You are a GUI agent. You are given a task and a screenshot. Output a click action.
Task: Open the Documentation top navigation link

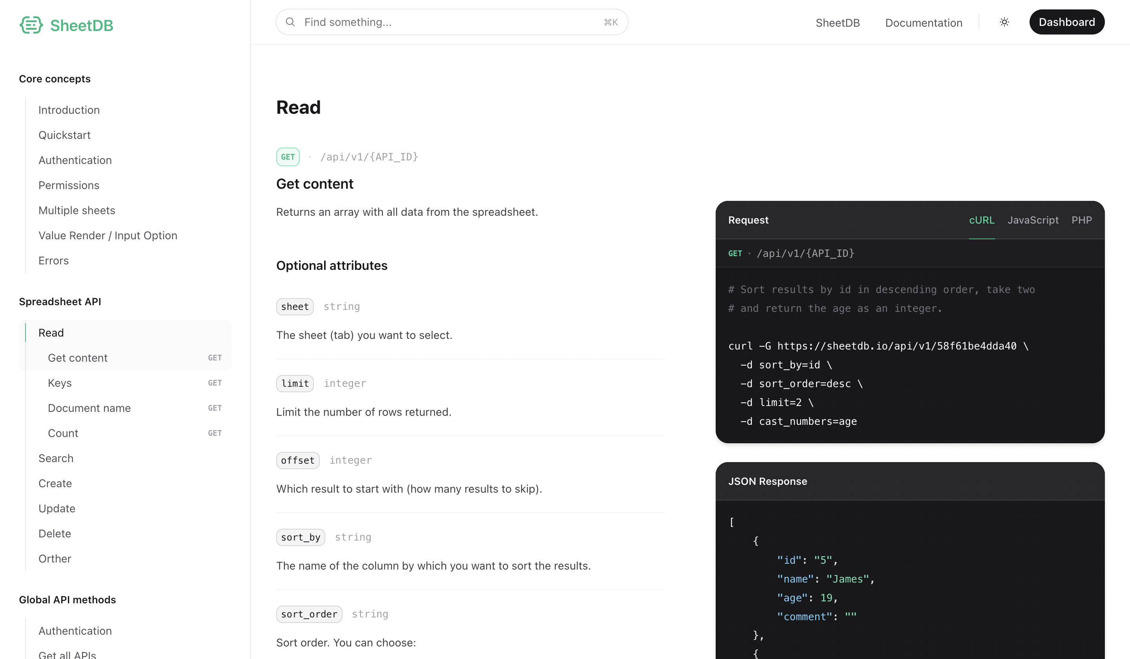pyautogui.click(x=924, y=23)
